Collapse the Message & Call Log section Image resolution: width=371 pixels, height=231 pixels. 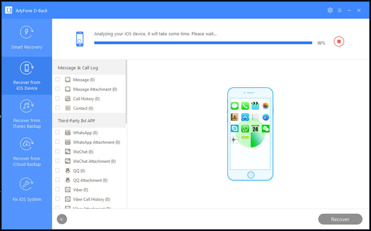point(89,68)
